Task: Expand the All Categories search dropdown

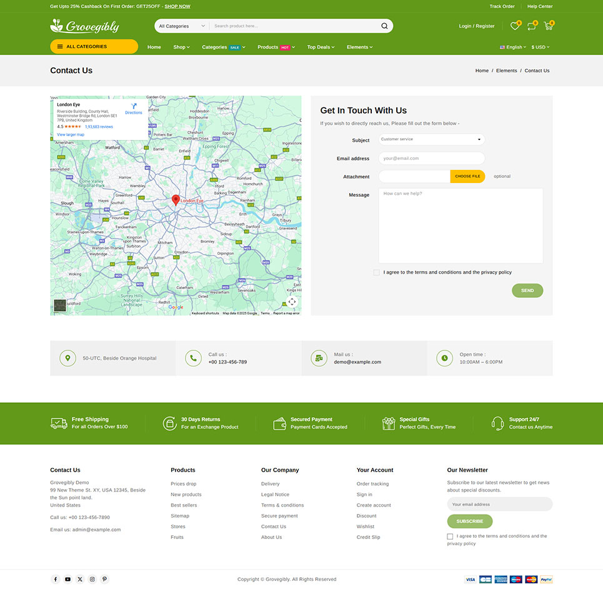Action: click(x=181, y=26)
